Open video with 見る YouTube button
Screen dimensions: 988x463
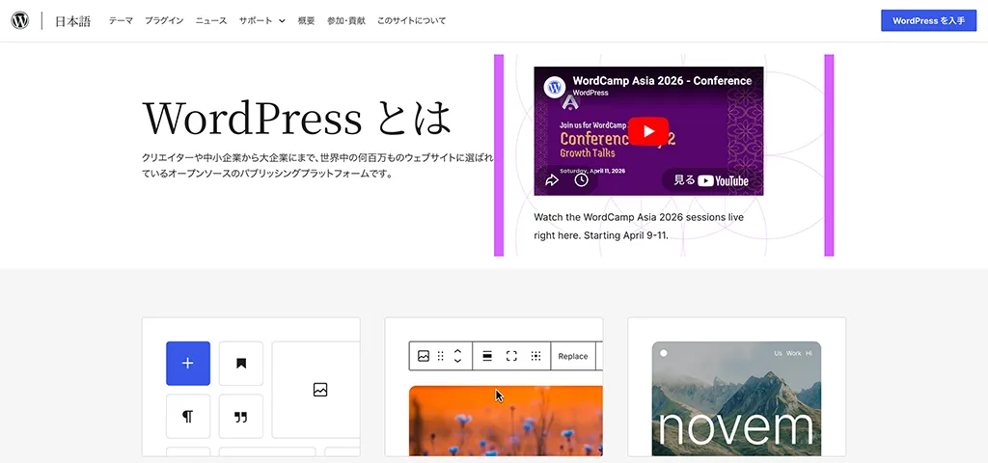[x=711, y=180]
